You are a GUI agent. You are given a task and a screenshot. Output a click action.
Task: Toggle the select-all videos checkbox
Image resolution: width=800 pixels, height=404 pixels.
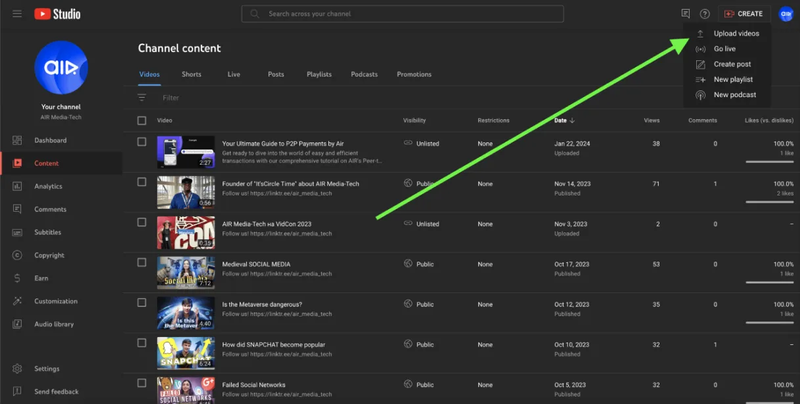pos(142,121)
